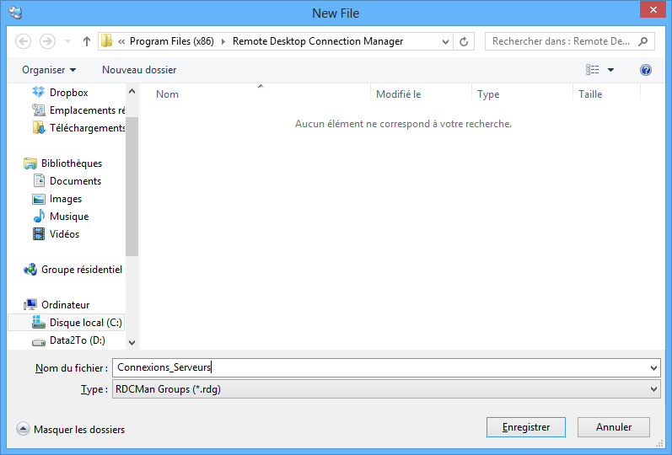The image size is (672, 455).
Task: Open the address bar history dropdown
Action: (x=445, y=41)
